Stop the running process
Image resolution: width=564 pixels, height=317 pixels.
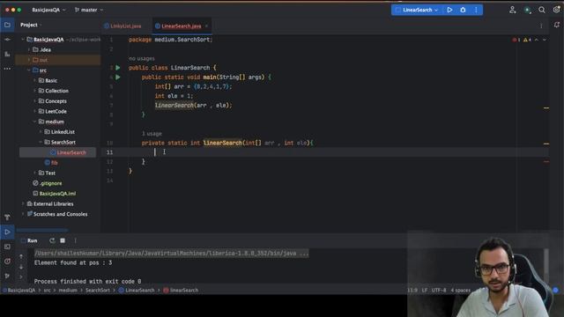click(x=63, y=240)
